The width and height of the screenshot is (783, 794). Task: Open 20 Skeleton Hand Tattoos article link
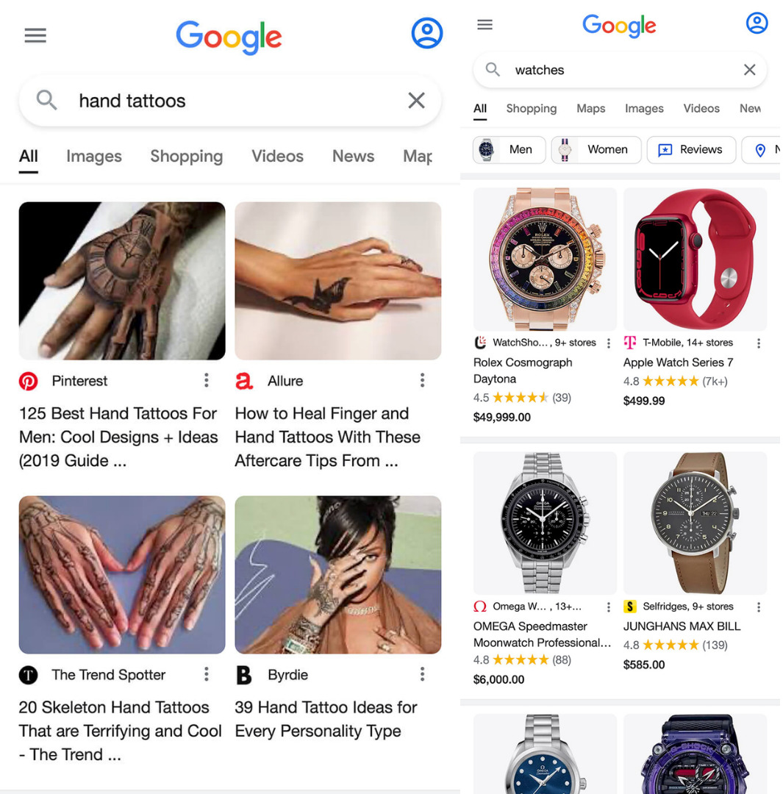click(120, 731)
